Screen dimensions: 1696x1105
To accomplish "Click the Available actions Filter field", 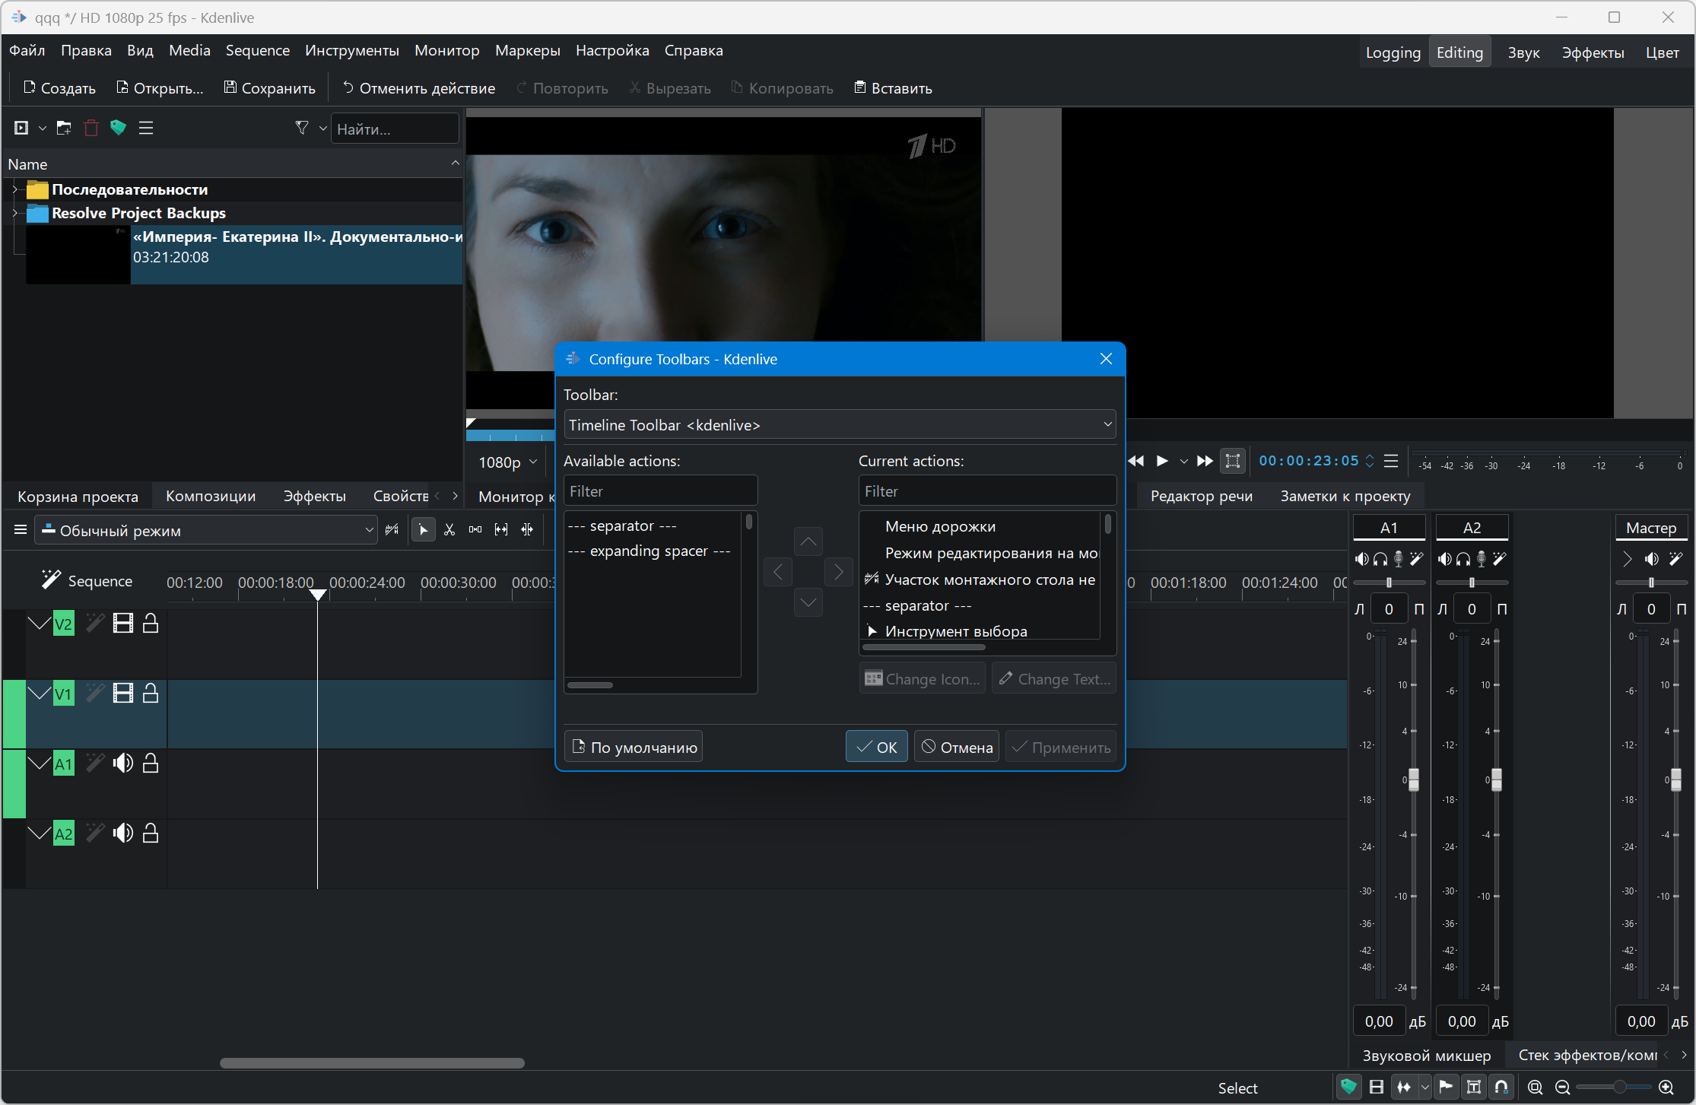I will click(x=660, y=491).
